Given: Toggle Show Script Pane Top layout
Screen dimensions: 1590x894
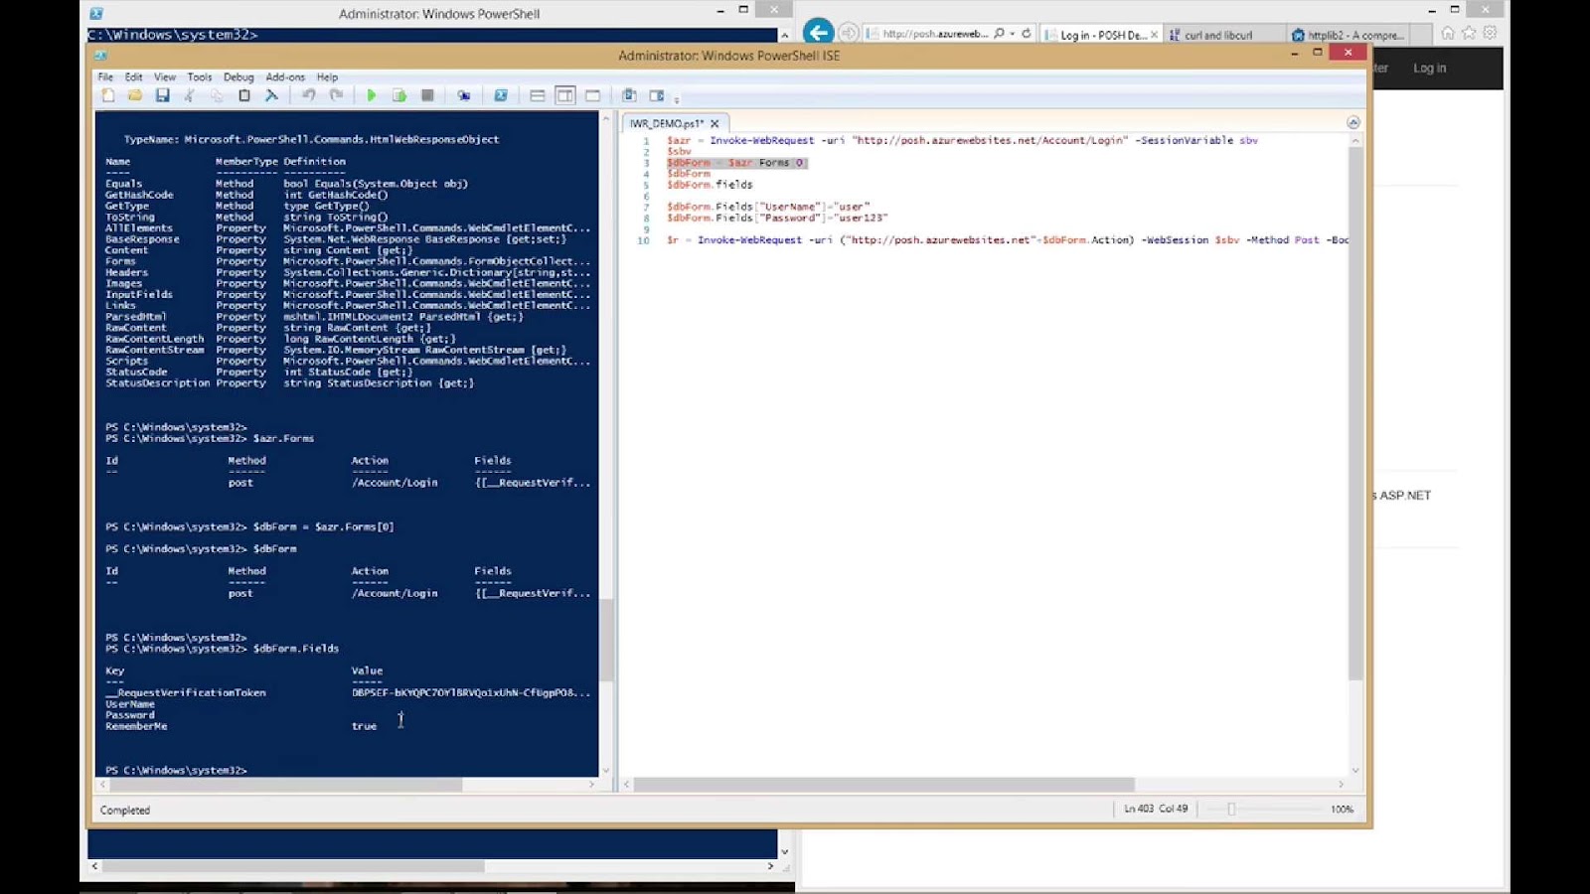Looking at the screenshot, I should pos(537,95).
